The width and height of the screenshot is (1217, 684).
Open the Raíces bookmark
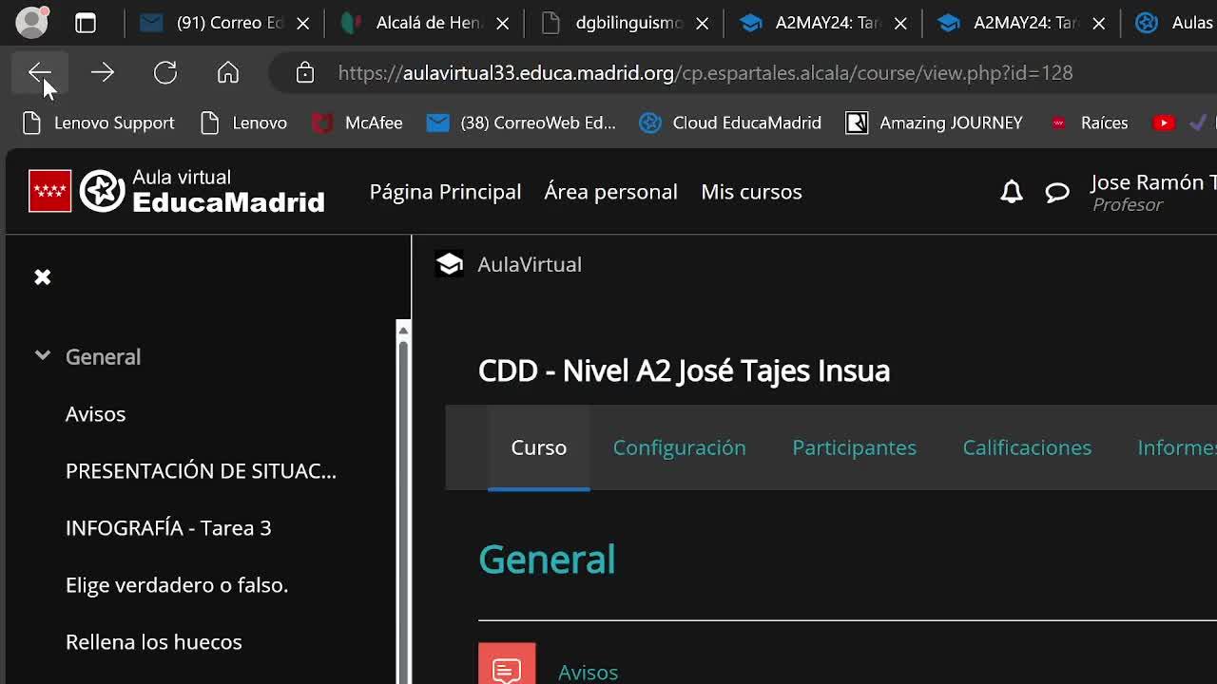tap(1089, 123)
